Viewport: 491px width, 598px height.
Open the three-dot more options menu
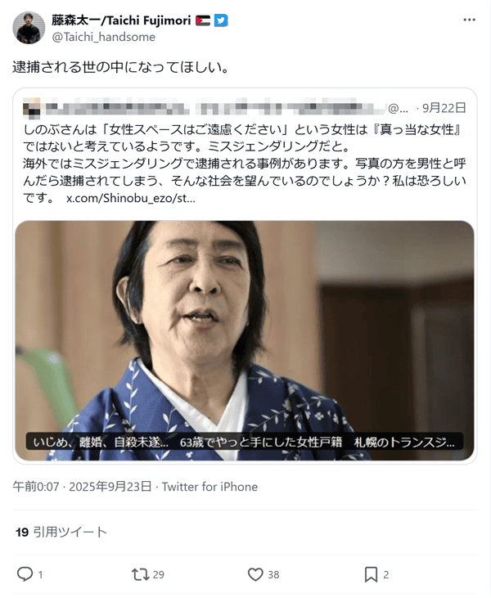pyautogui.click(x=469, y=20)
